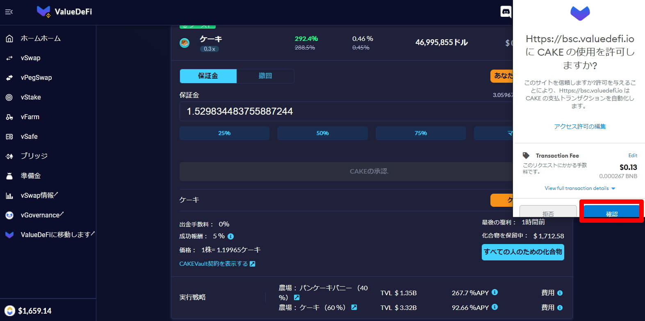This screenshot has height=321, width=645.
Task: Click the vPegSwap icon in the sidebar
Action: (9, 78)
